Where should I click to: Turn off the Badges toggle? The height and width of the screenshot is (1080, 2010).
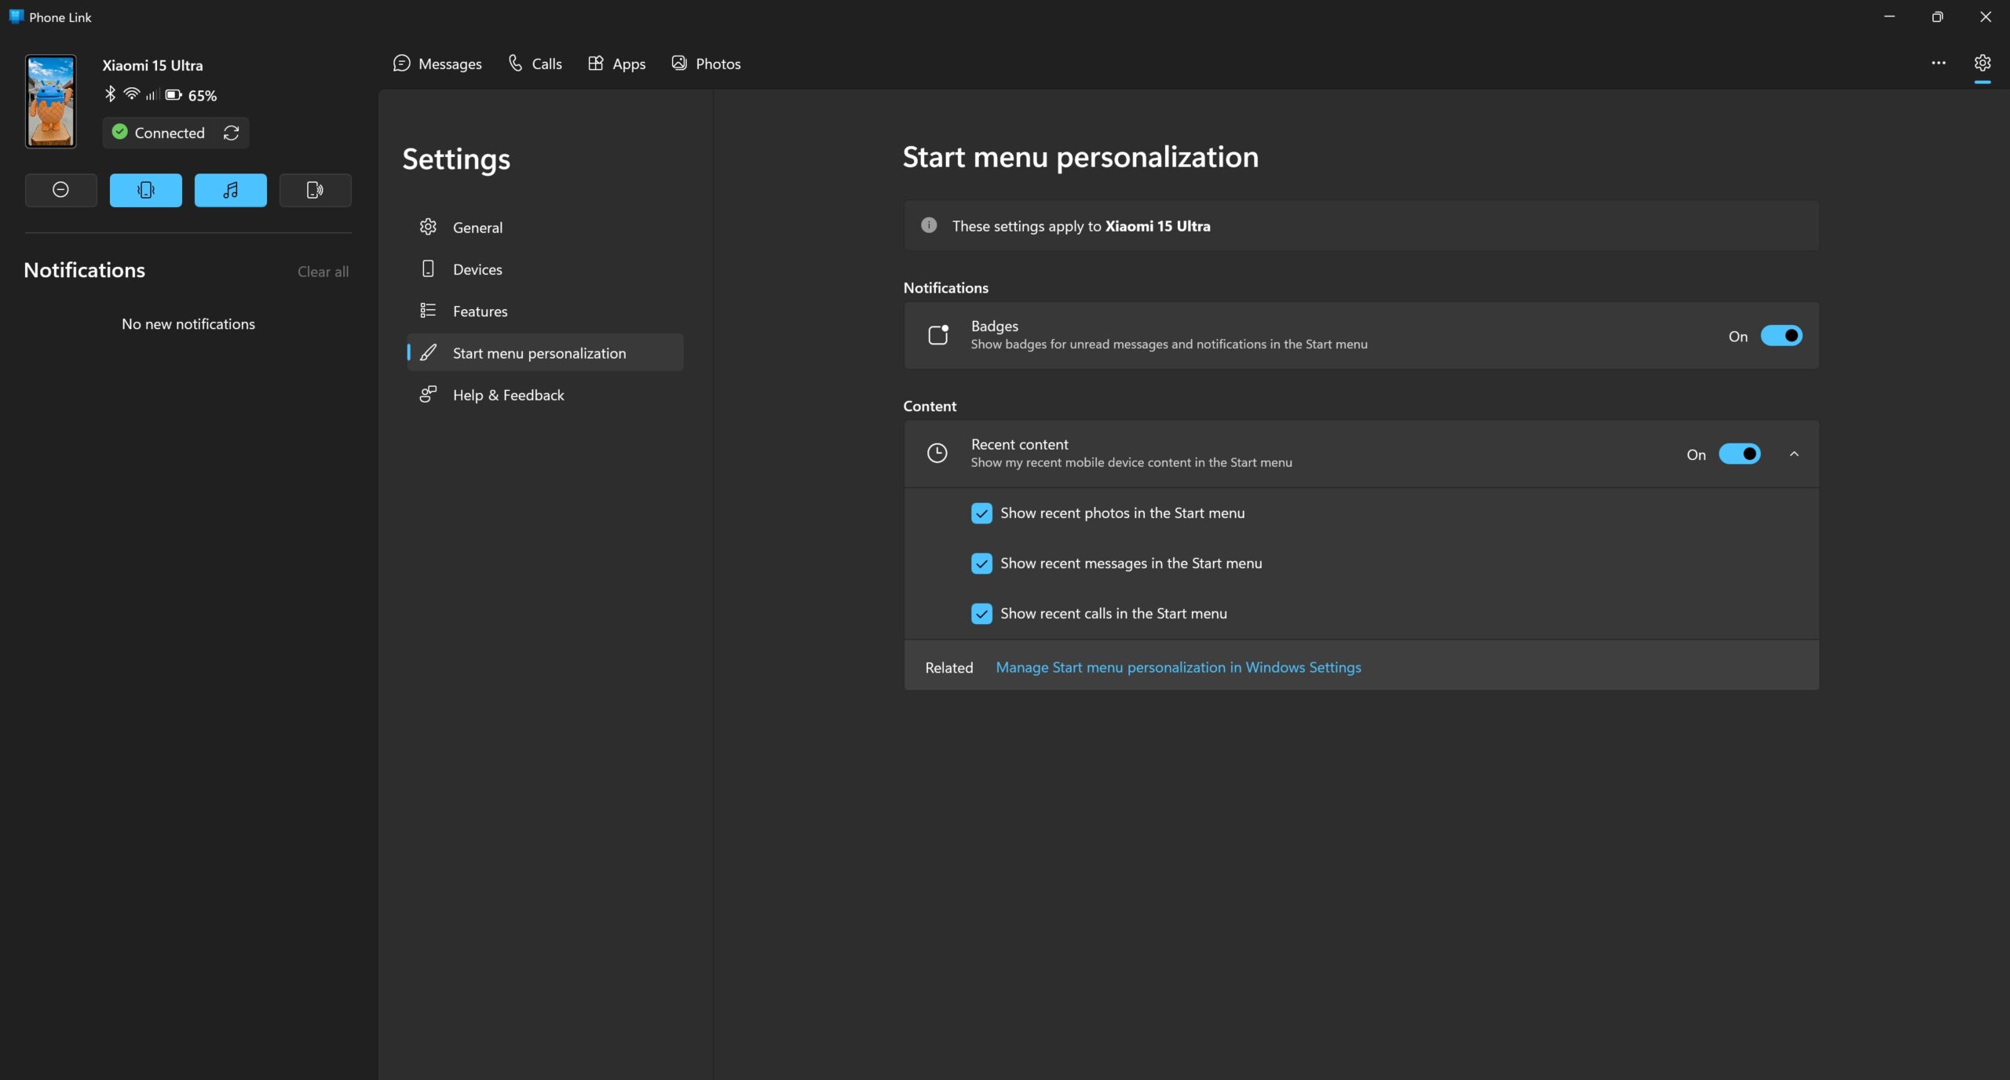[1781, 336]
